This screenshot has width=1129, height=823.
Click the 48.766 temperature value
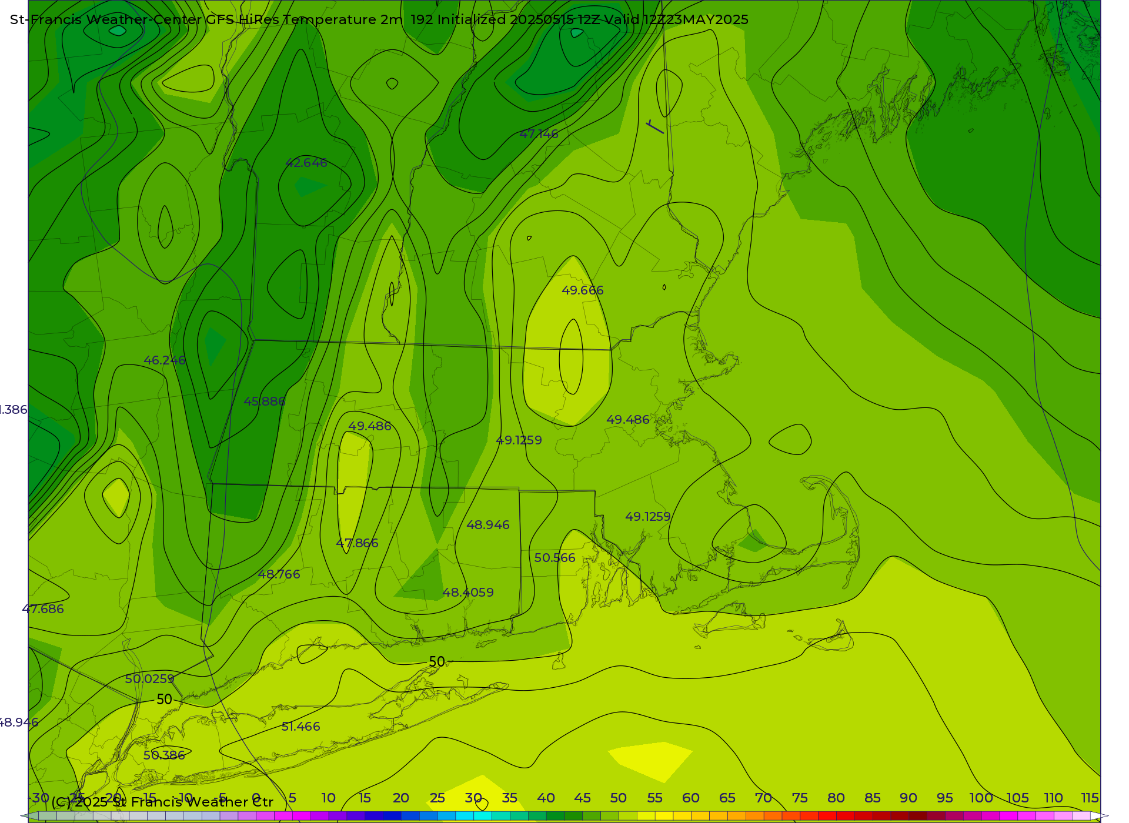279,574
